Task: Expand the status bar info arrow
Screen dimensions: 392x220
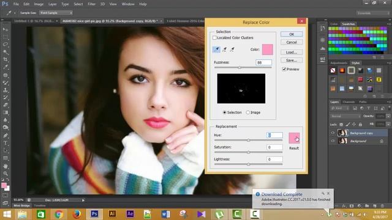Action: 83,200
